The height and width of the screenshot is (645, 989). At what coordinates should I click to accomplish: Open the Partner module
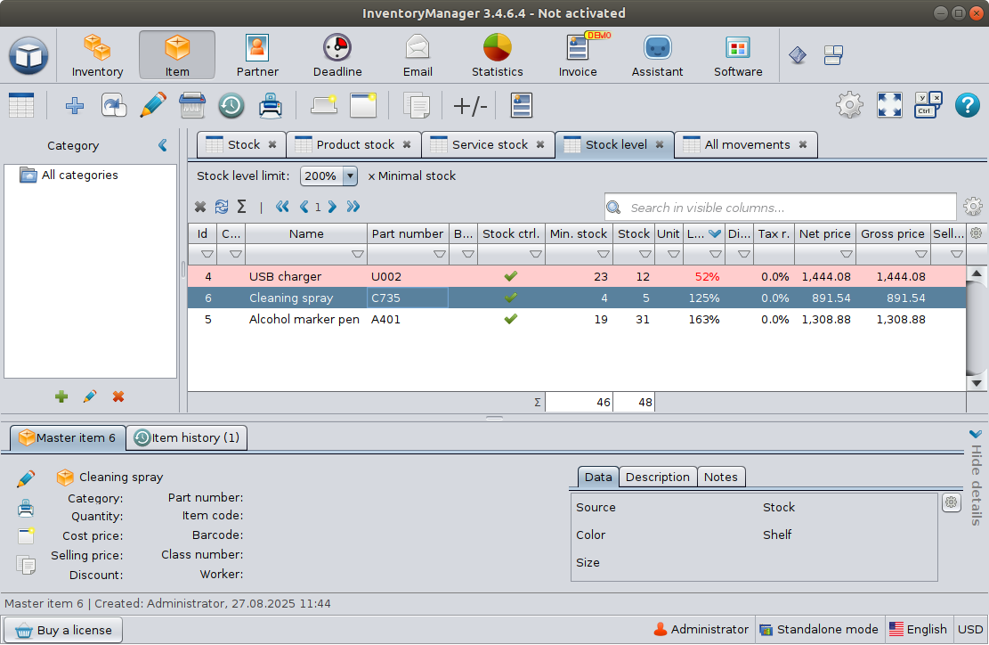pos(257,55)
